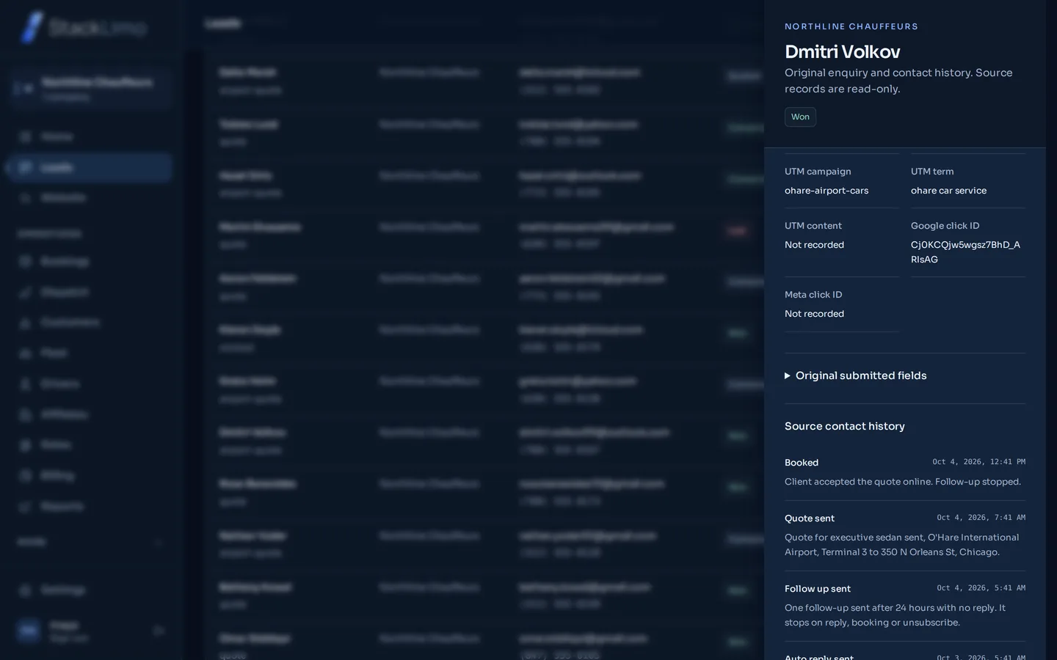The height and width of the screenshot is (660, 1057).
Task: Click the Won status badge
Action: [800, 117]
